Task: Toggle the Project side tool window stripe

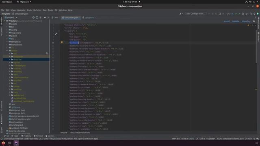Action: pos(2,21)
